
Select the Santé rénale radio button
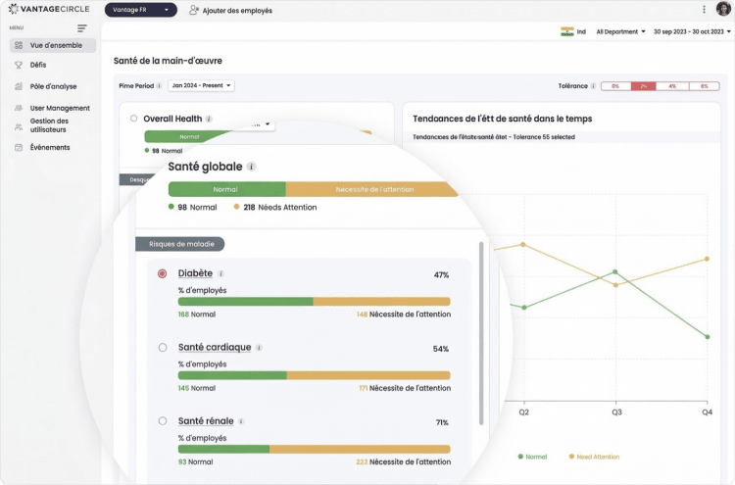(162, 421)
